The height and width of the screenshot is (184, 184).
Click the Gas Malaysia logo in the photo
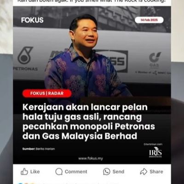pyautogui.click(x=155, y=60)
